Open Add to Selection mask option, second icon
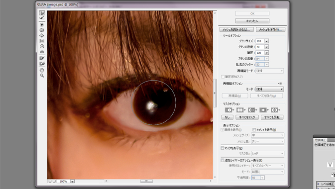The image size is (335, 189). 241,110
